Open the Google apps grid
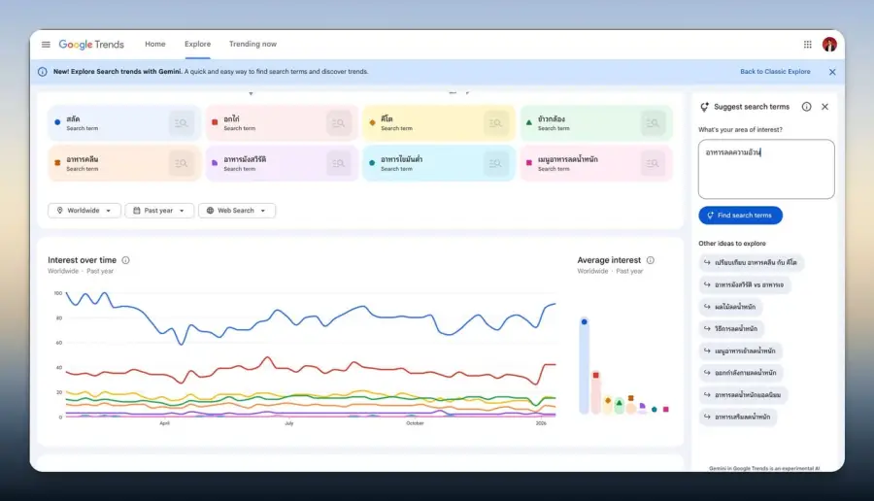Image resolution: width=874 pixels, height=501 pixels. pos(807,44)
